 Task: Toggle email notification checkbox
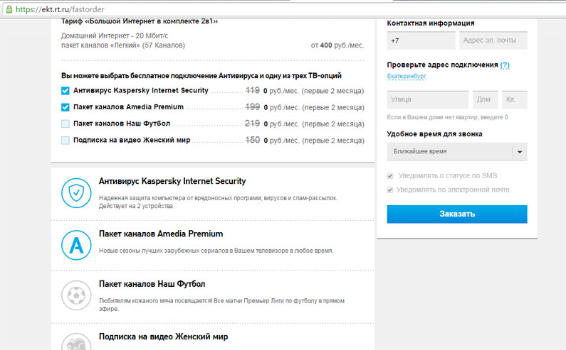390,190
